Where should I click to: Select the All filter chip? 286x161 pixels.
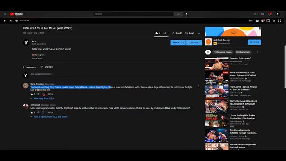click(208, 52)
